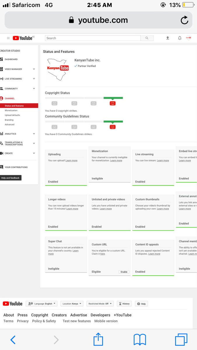Click Learn more in Custom thumbnails card
Image resolution: width=197 pixels, height=350 pixels.
(163, 209)
